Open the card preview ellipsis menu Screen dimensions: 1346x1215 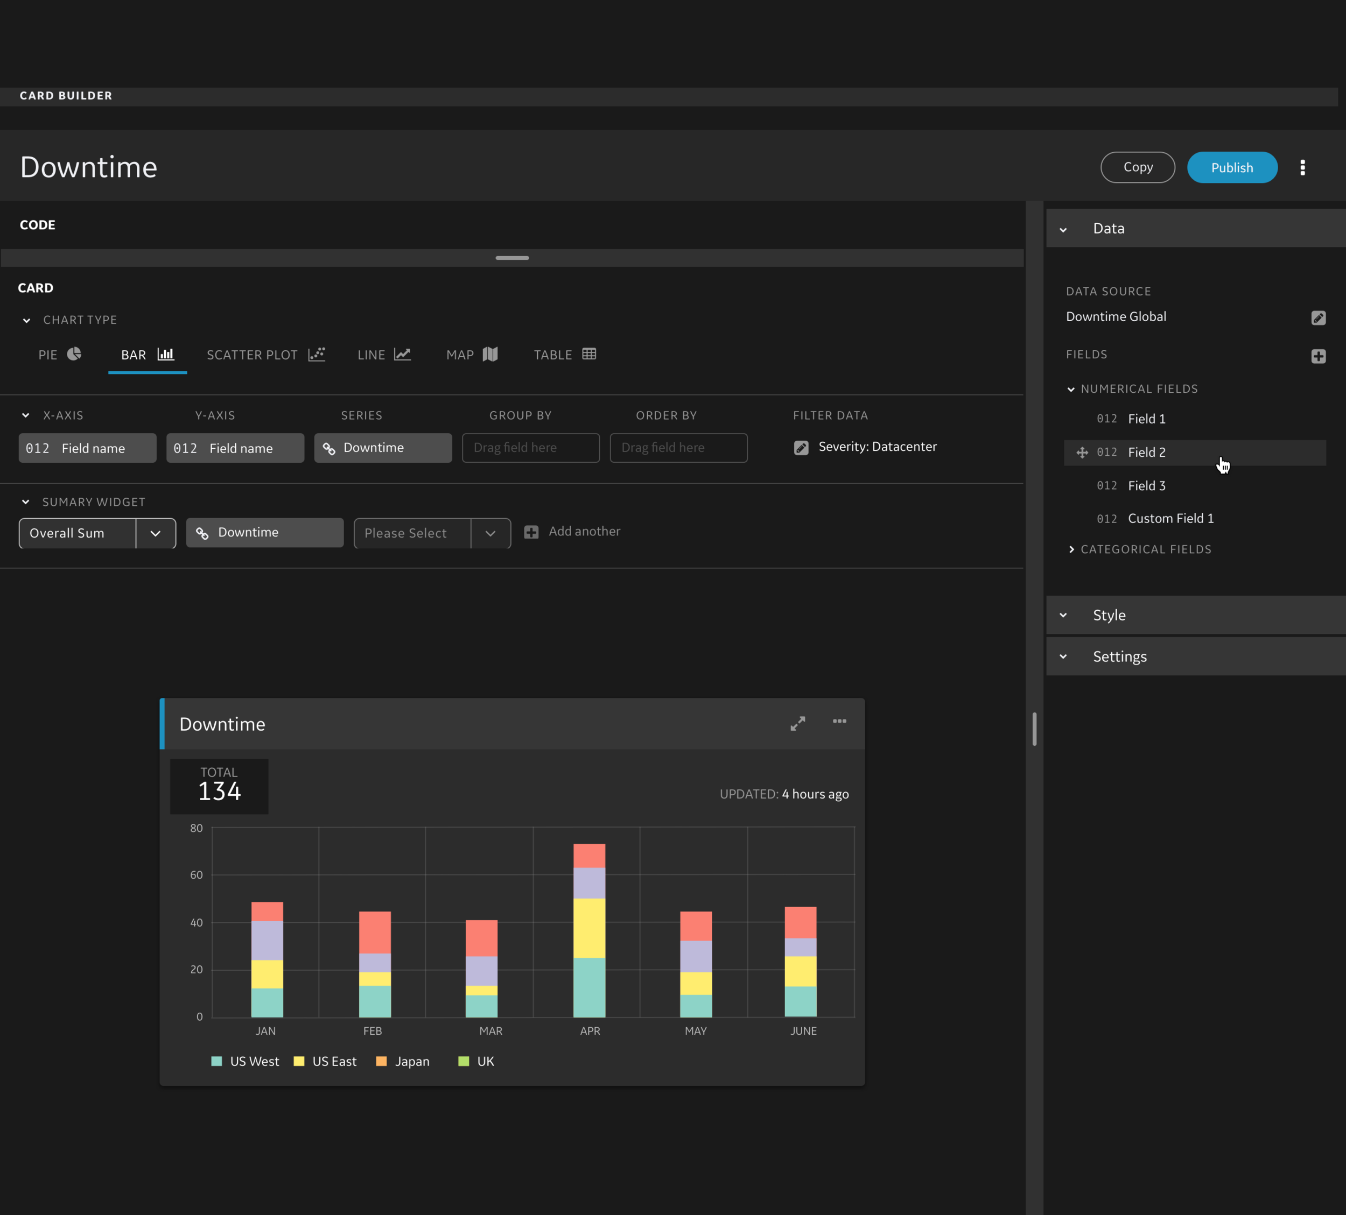pos(839,721)
